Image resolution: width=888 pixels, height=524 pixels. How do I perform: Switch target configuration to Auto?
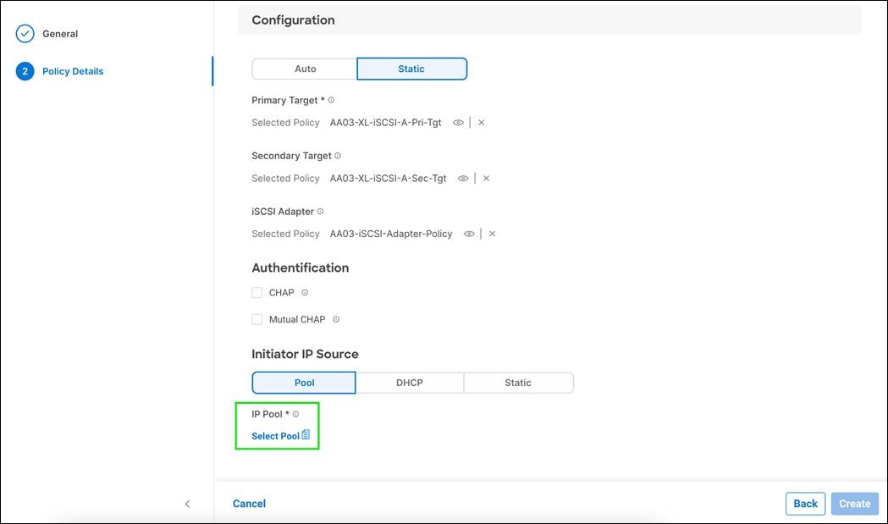click(x=304, y=69)
